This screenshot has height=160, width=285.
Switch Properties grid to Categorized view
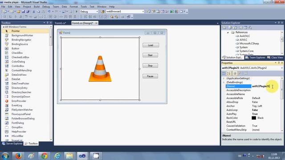(224, 73)
